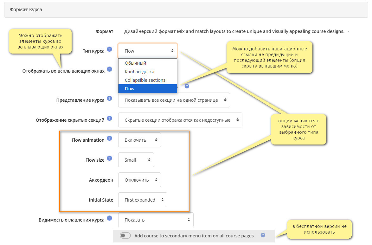372x245 pixels.
Task: Click the Видимость оглавления курса label
Action: (71, 220)
